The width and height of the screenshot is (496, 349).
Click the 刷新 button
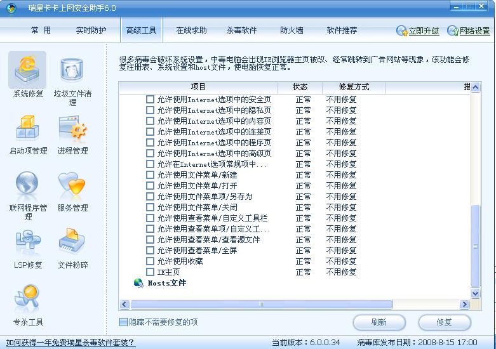379,322
